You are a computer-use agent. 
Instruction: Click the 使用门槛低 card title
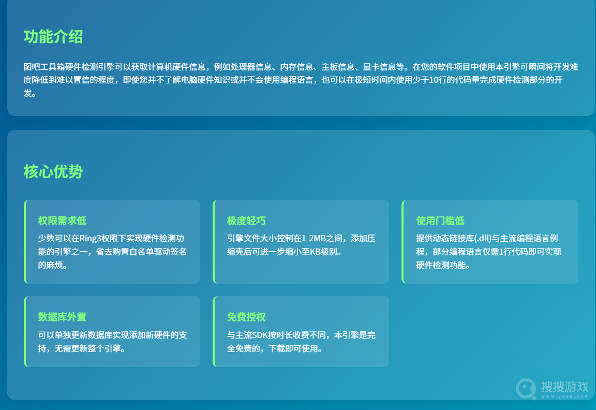point(440,221)
